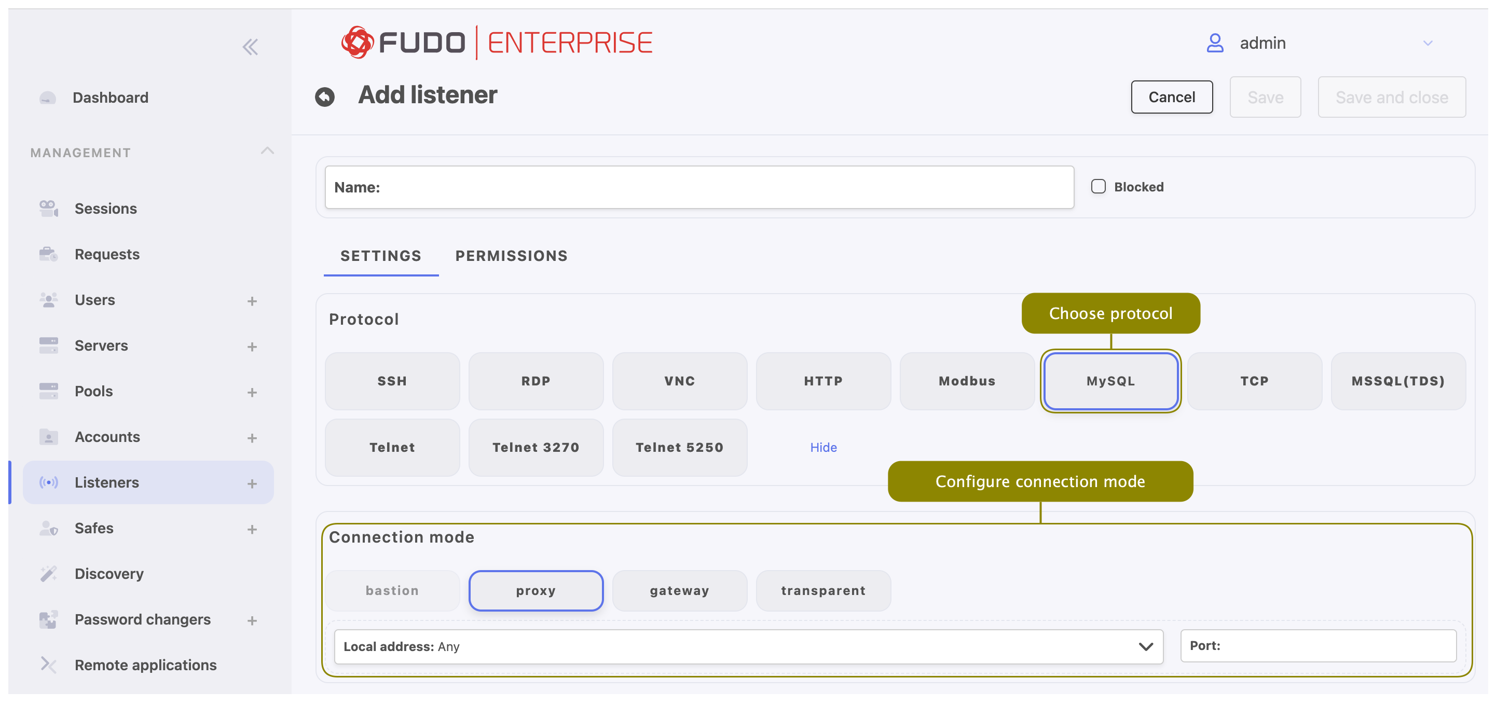Image resolution: width=1496 pixels, height=706 pixels.
Task: Open Requests from sidebar
Action: coord(107,254)
